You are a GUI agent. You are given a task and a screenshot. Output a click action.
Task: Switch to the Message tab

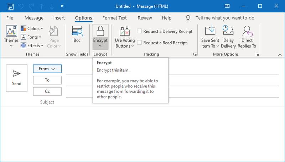click(x=34, y=18)
